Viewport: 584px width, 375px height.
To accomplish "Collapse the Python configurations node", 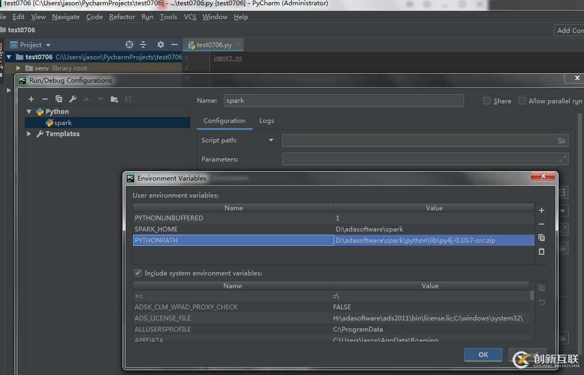I will (x=29, y=112).
